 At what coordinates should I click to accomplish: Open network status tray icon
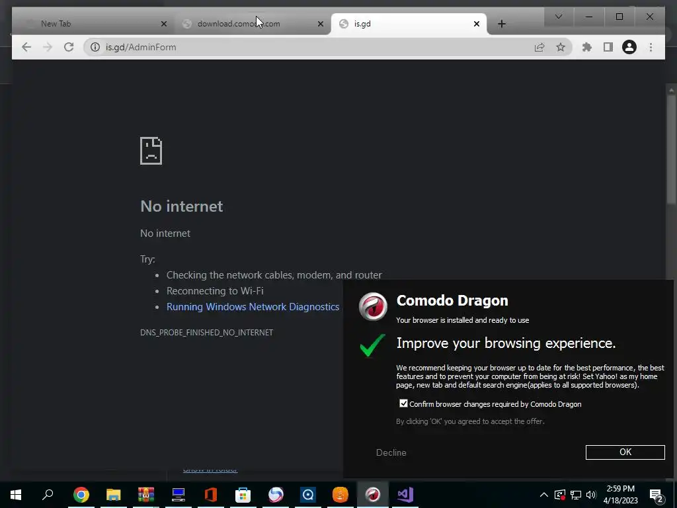576,495
